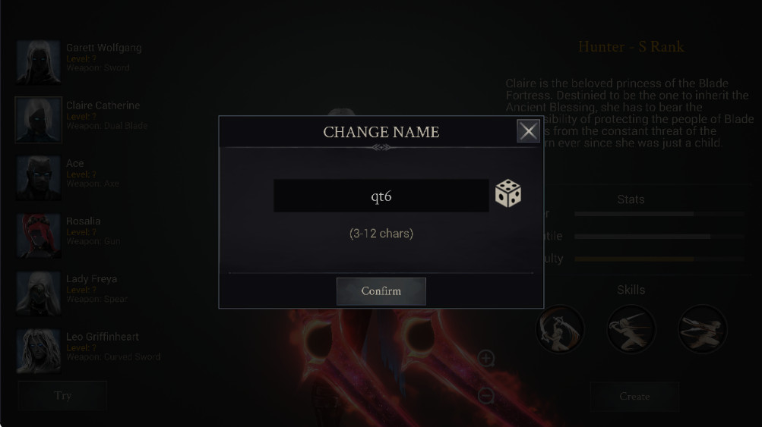
Task: Click the orange stat bar above Skills
Action: point(659,259)
